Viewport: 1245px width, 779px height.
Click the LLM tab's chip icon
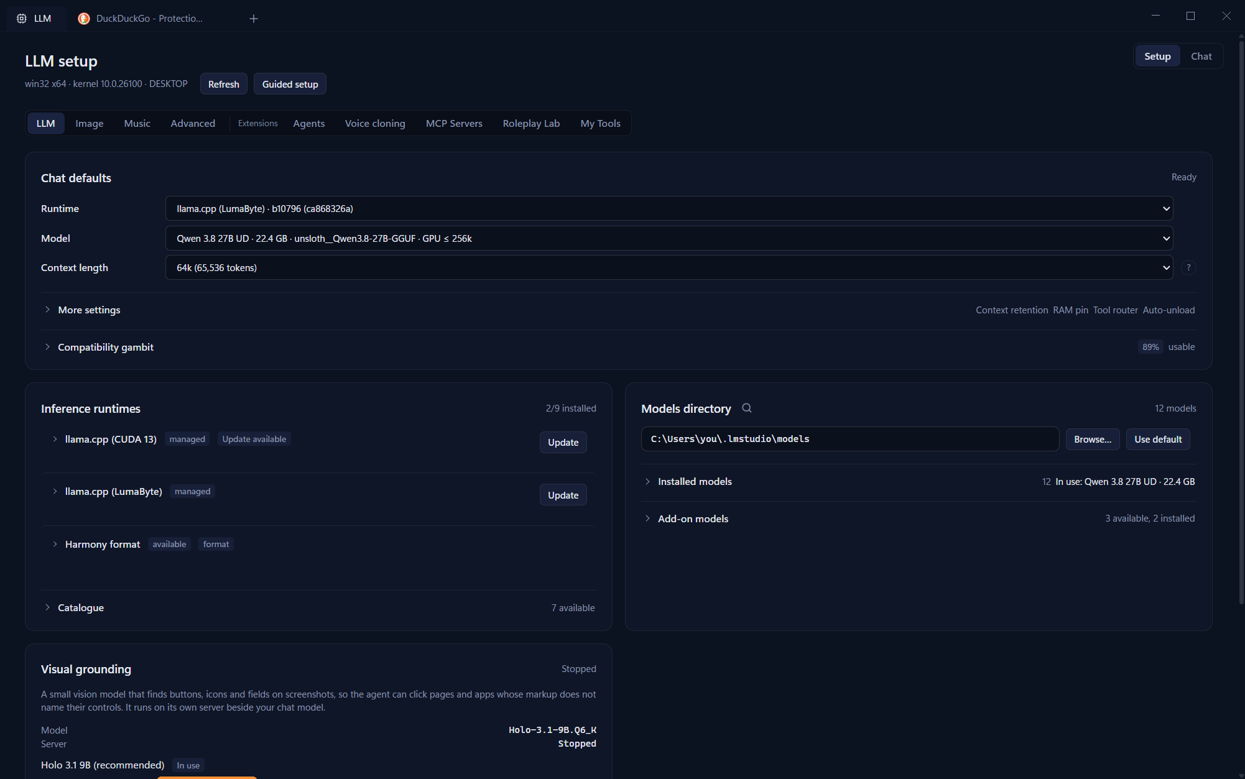click(x=22, y=19)
